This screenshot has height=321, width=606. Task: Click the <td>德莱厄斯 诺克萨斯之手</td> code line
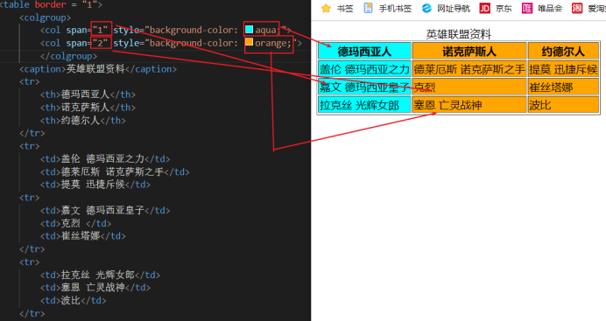[x=115, y=171]
